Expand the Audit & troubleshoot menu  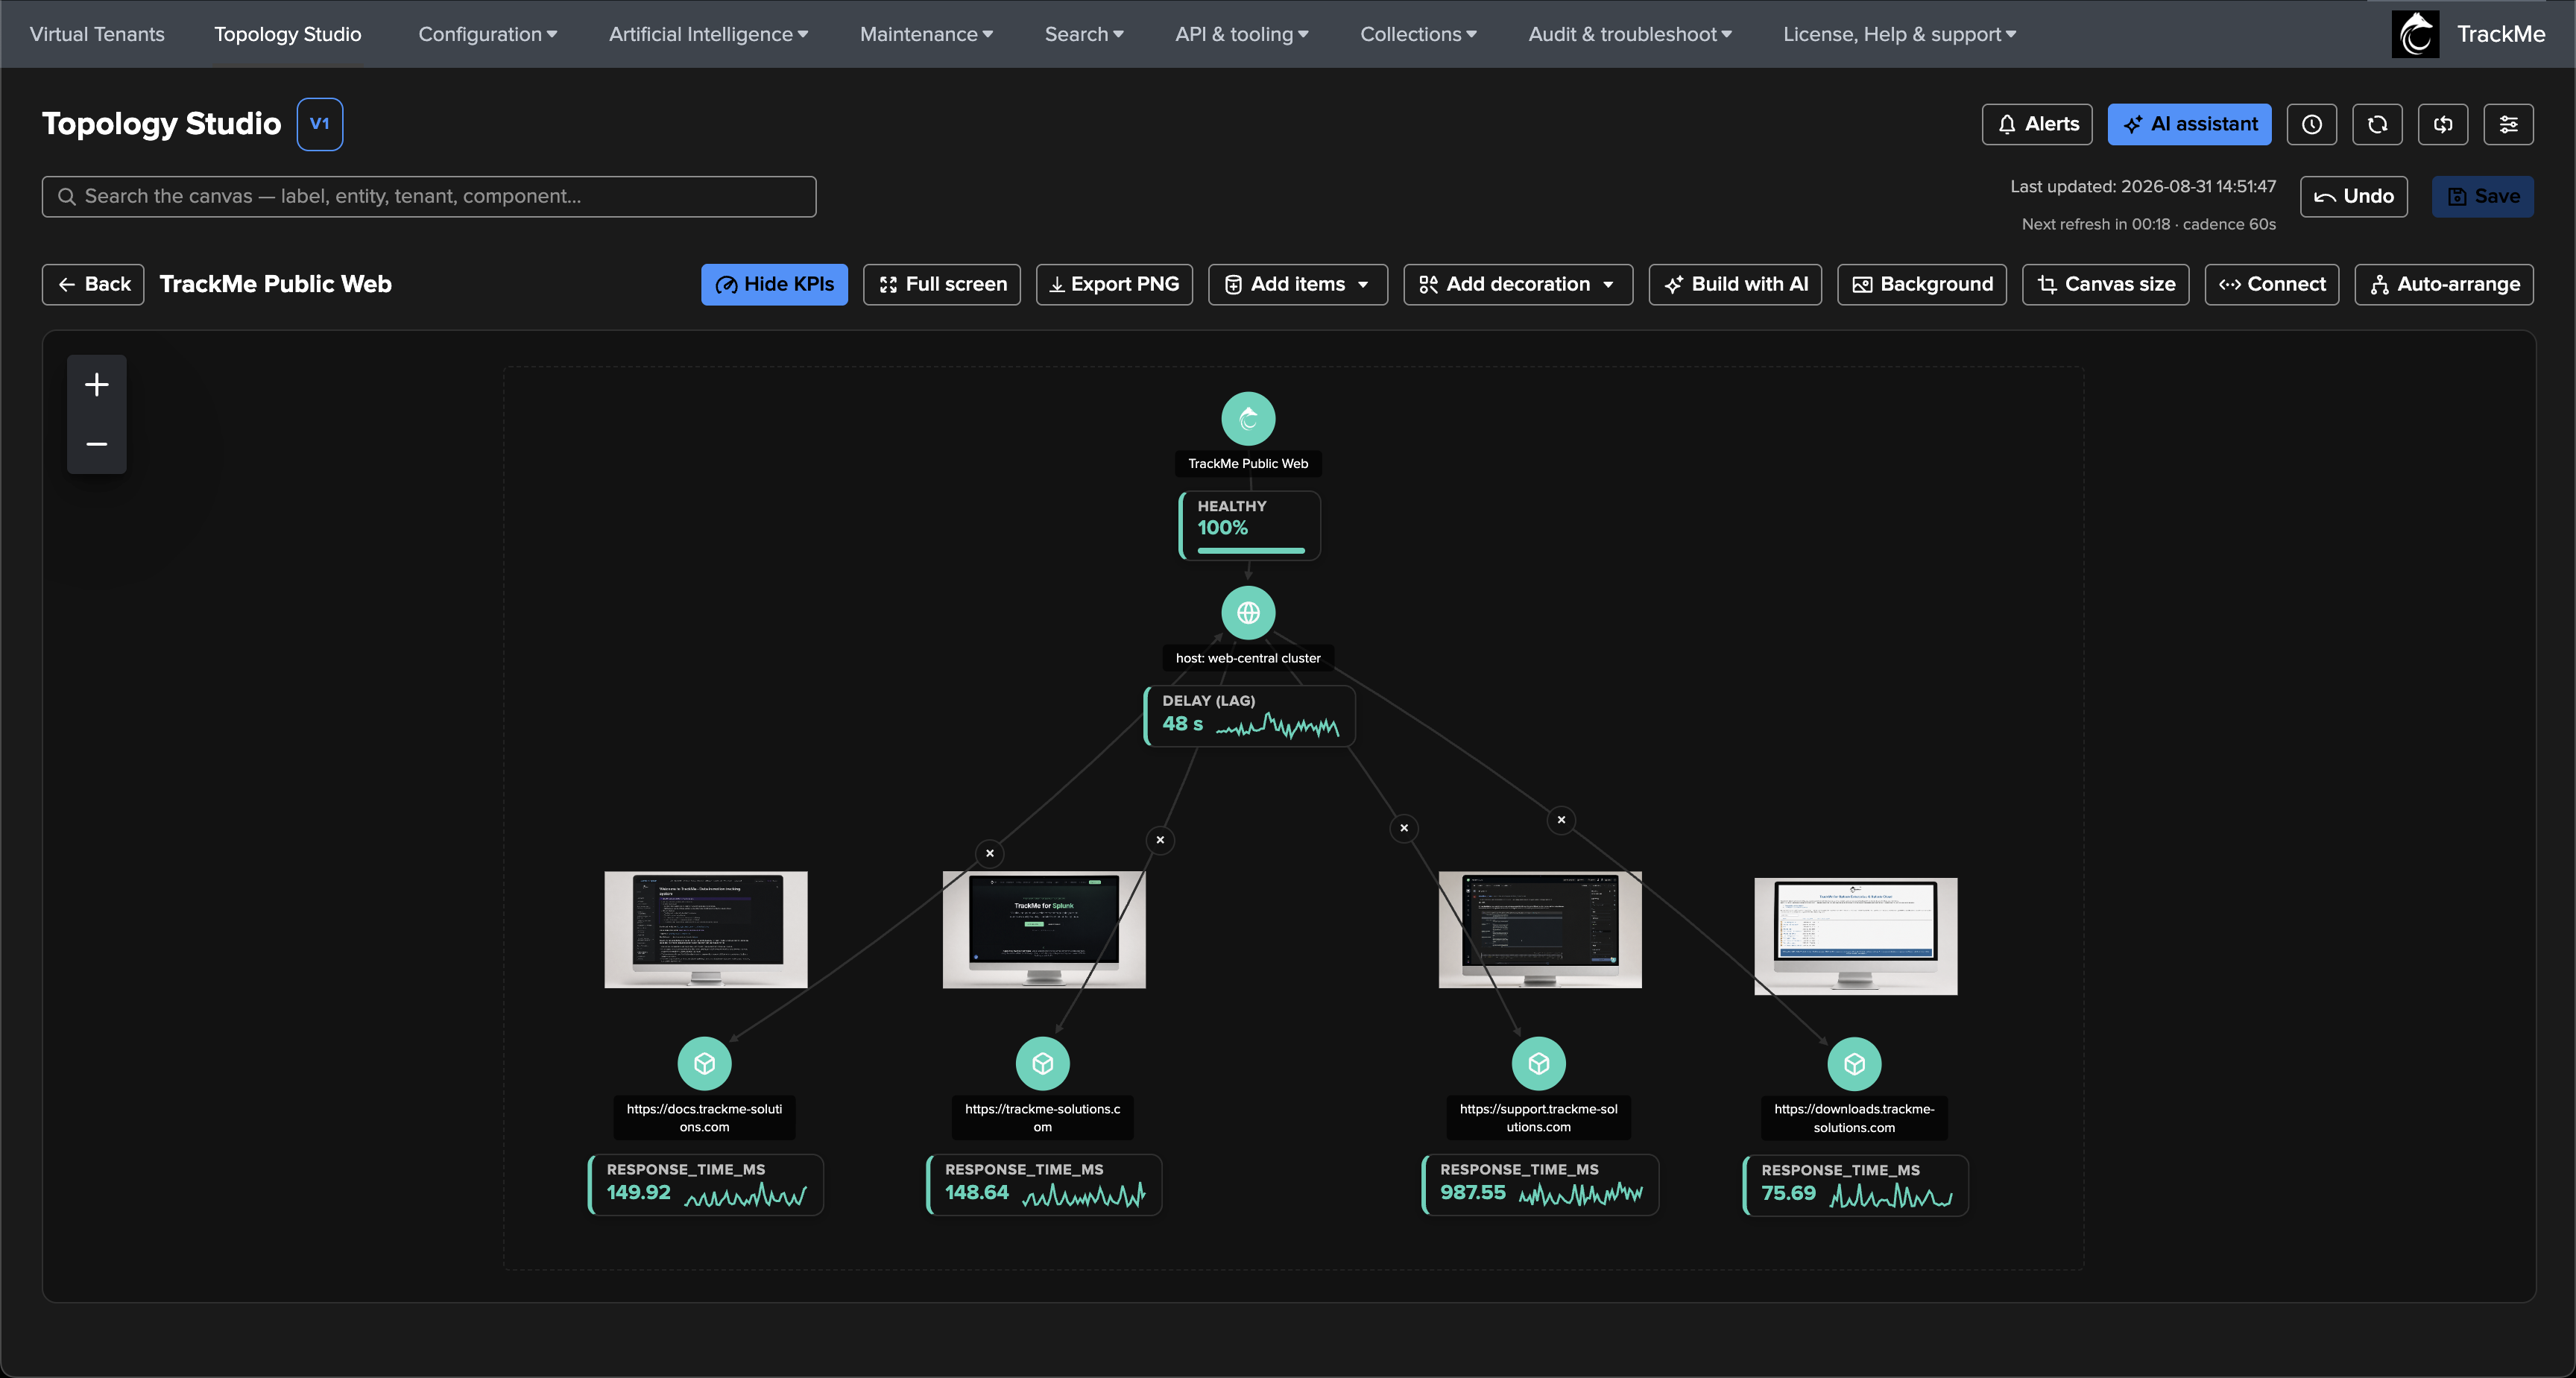click(1630, 34)
